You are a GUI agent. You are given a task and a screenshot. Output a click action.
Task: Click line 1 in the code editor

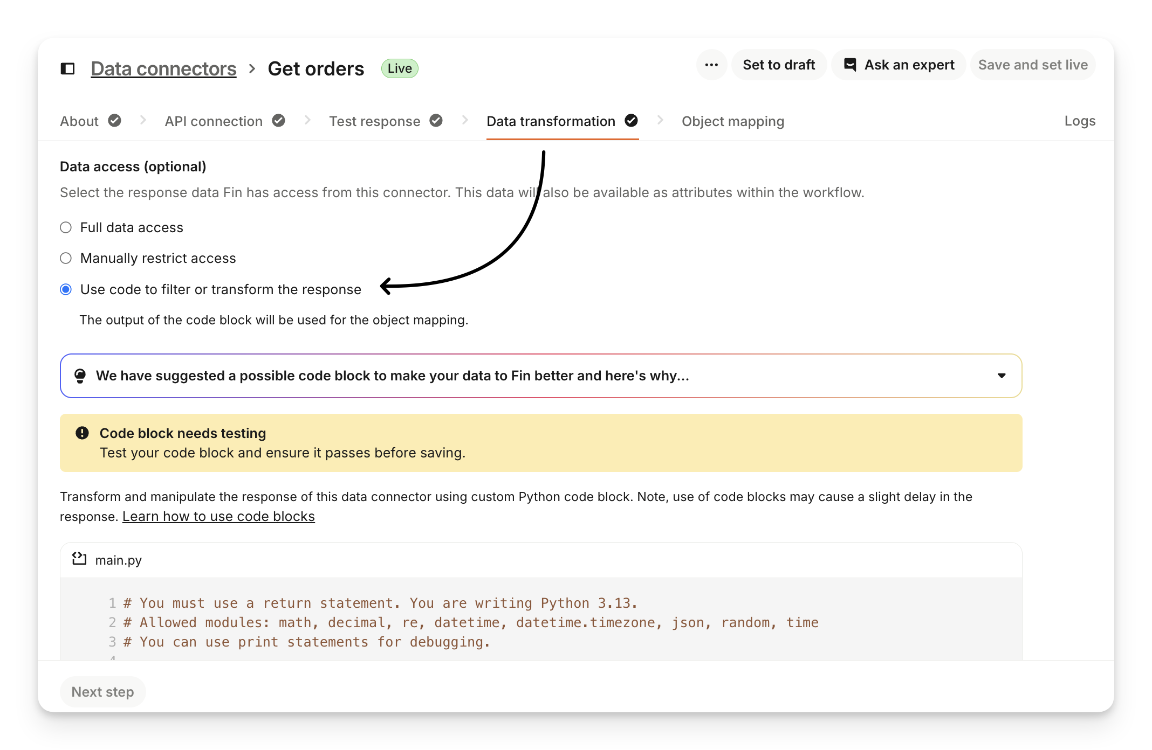(x=380, y=603)
